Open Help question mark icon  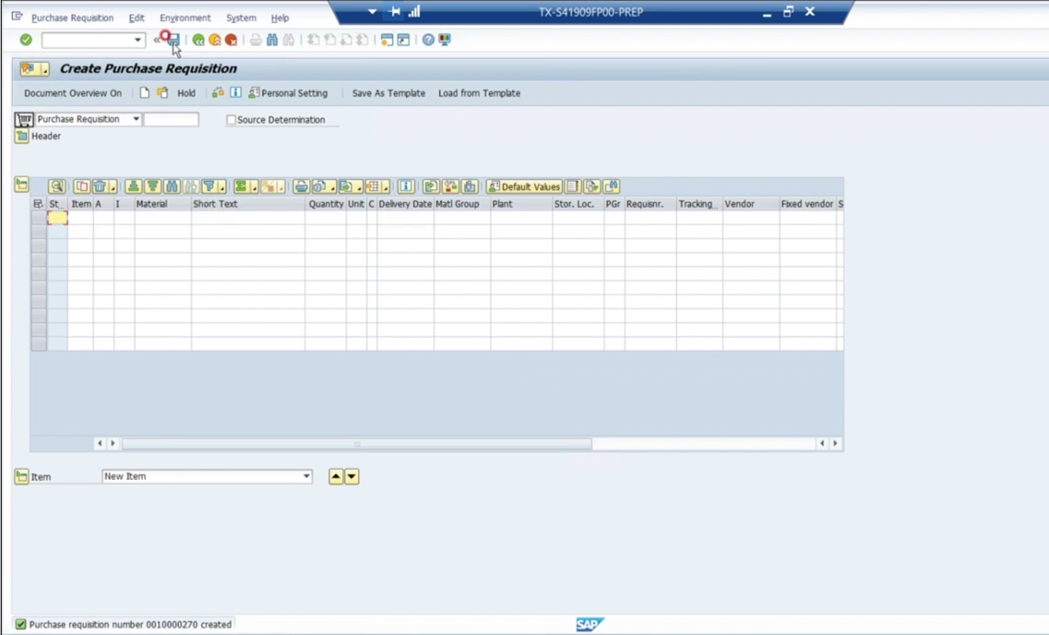[x=428, y=41]
